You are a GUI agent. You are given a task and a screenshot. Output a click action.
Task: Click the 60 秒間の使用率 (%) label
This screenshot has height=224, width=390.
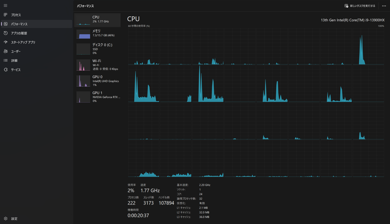point(139,26)
